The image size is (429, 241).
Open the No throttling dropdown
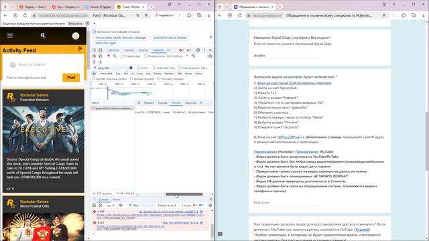pyautogui.click(x=177, y=56)
